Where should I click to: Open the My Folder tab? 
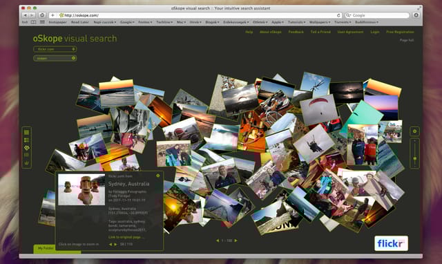(x=45, y=248)
